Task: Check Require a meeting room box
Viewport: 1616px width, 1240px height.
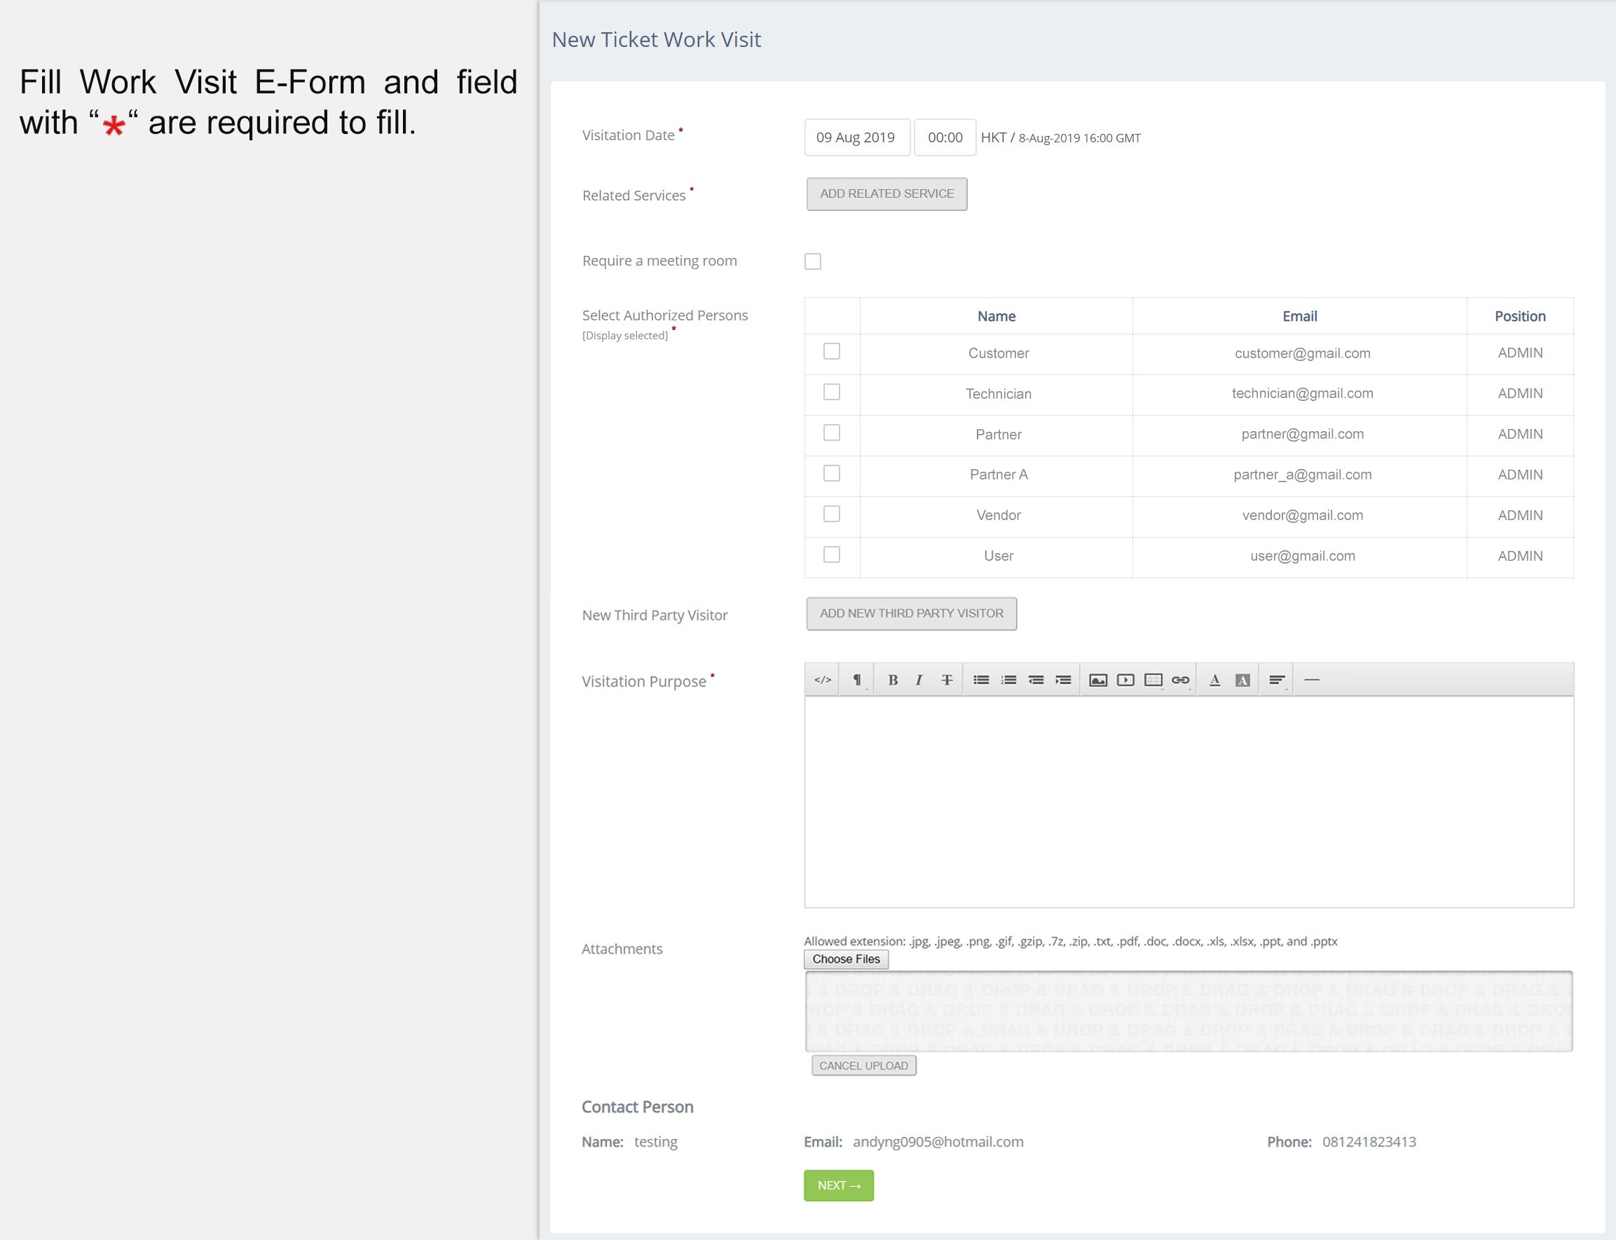Action: (812, 261)
